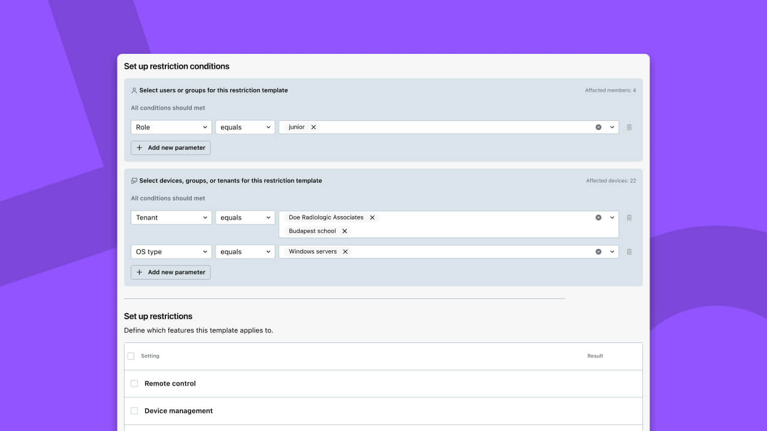The height and width of the screenshot is (431, 767).
Task: Remove the junior tag from Role
Action: (313, 127)
